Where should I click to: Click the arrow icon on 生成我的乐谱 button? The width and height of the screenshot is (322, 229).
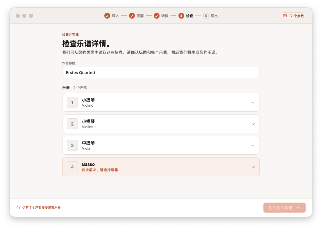(x=298, y=208)
